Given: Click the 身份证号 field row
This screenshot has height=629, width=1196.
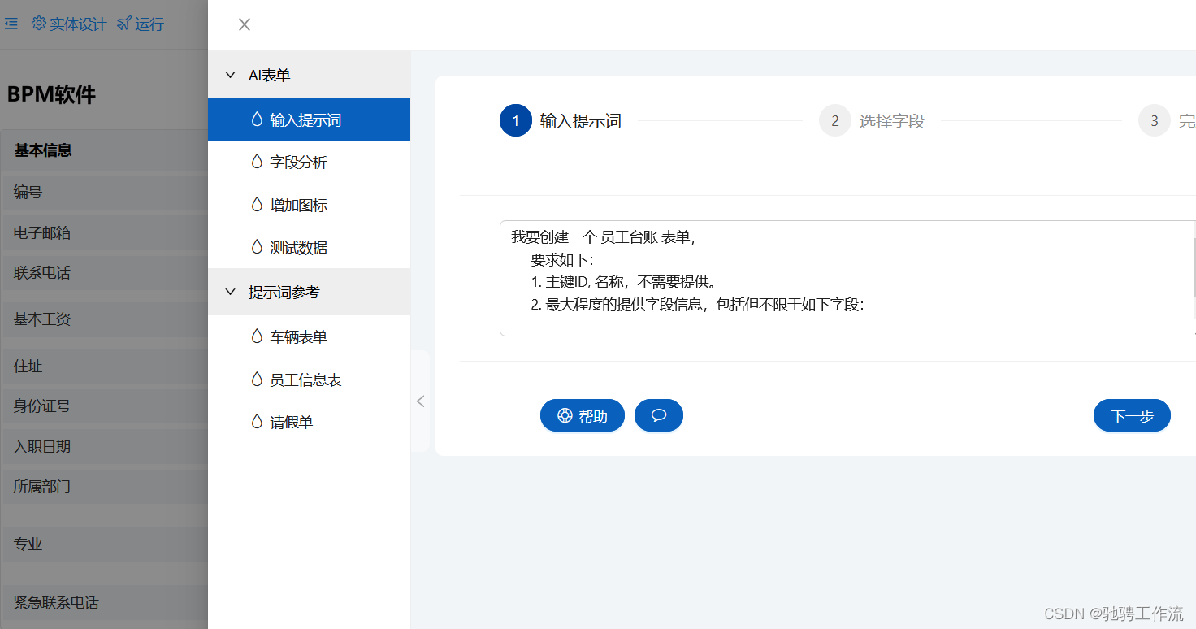Looking at the screenshot, I should 104,406.
